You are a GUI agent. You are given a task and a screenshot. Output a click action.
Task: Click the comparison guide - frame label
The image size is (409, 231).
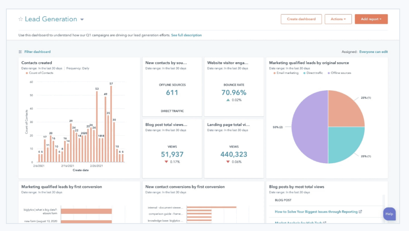[x=166, y=214]
